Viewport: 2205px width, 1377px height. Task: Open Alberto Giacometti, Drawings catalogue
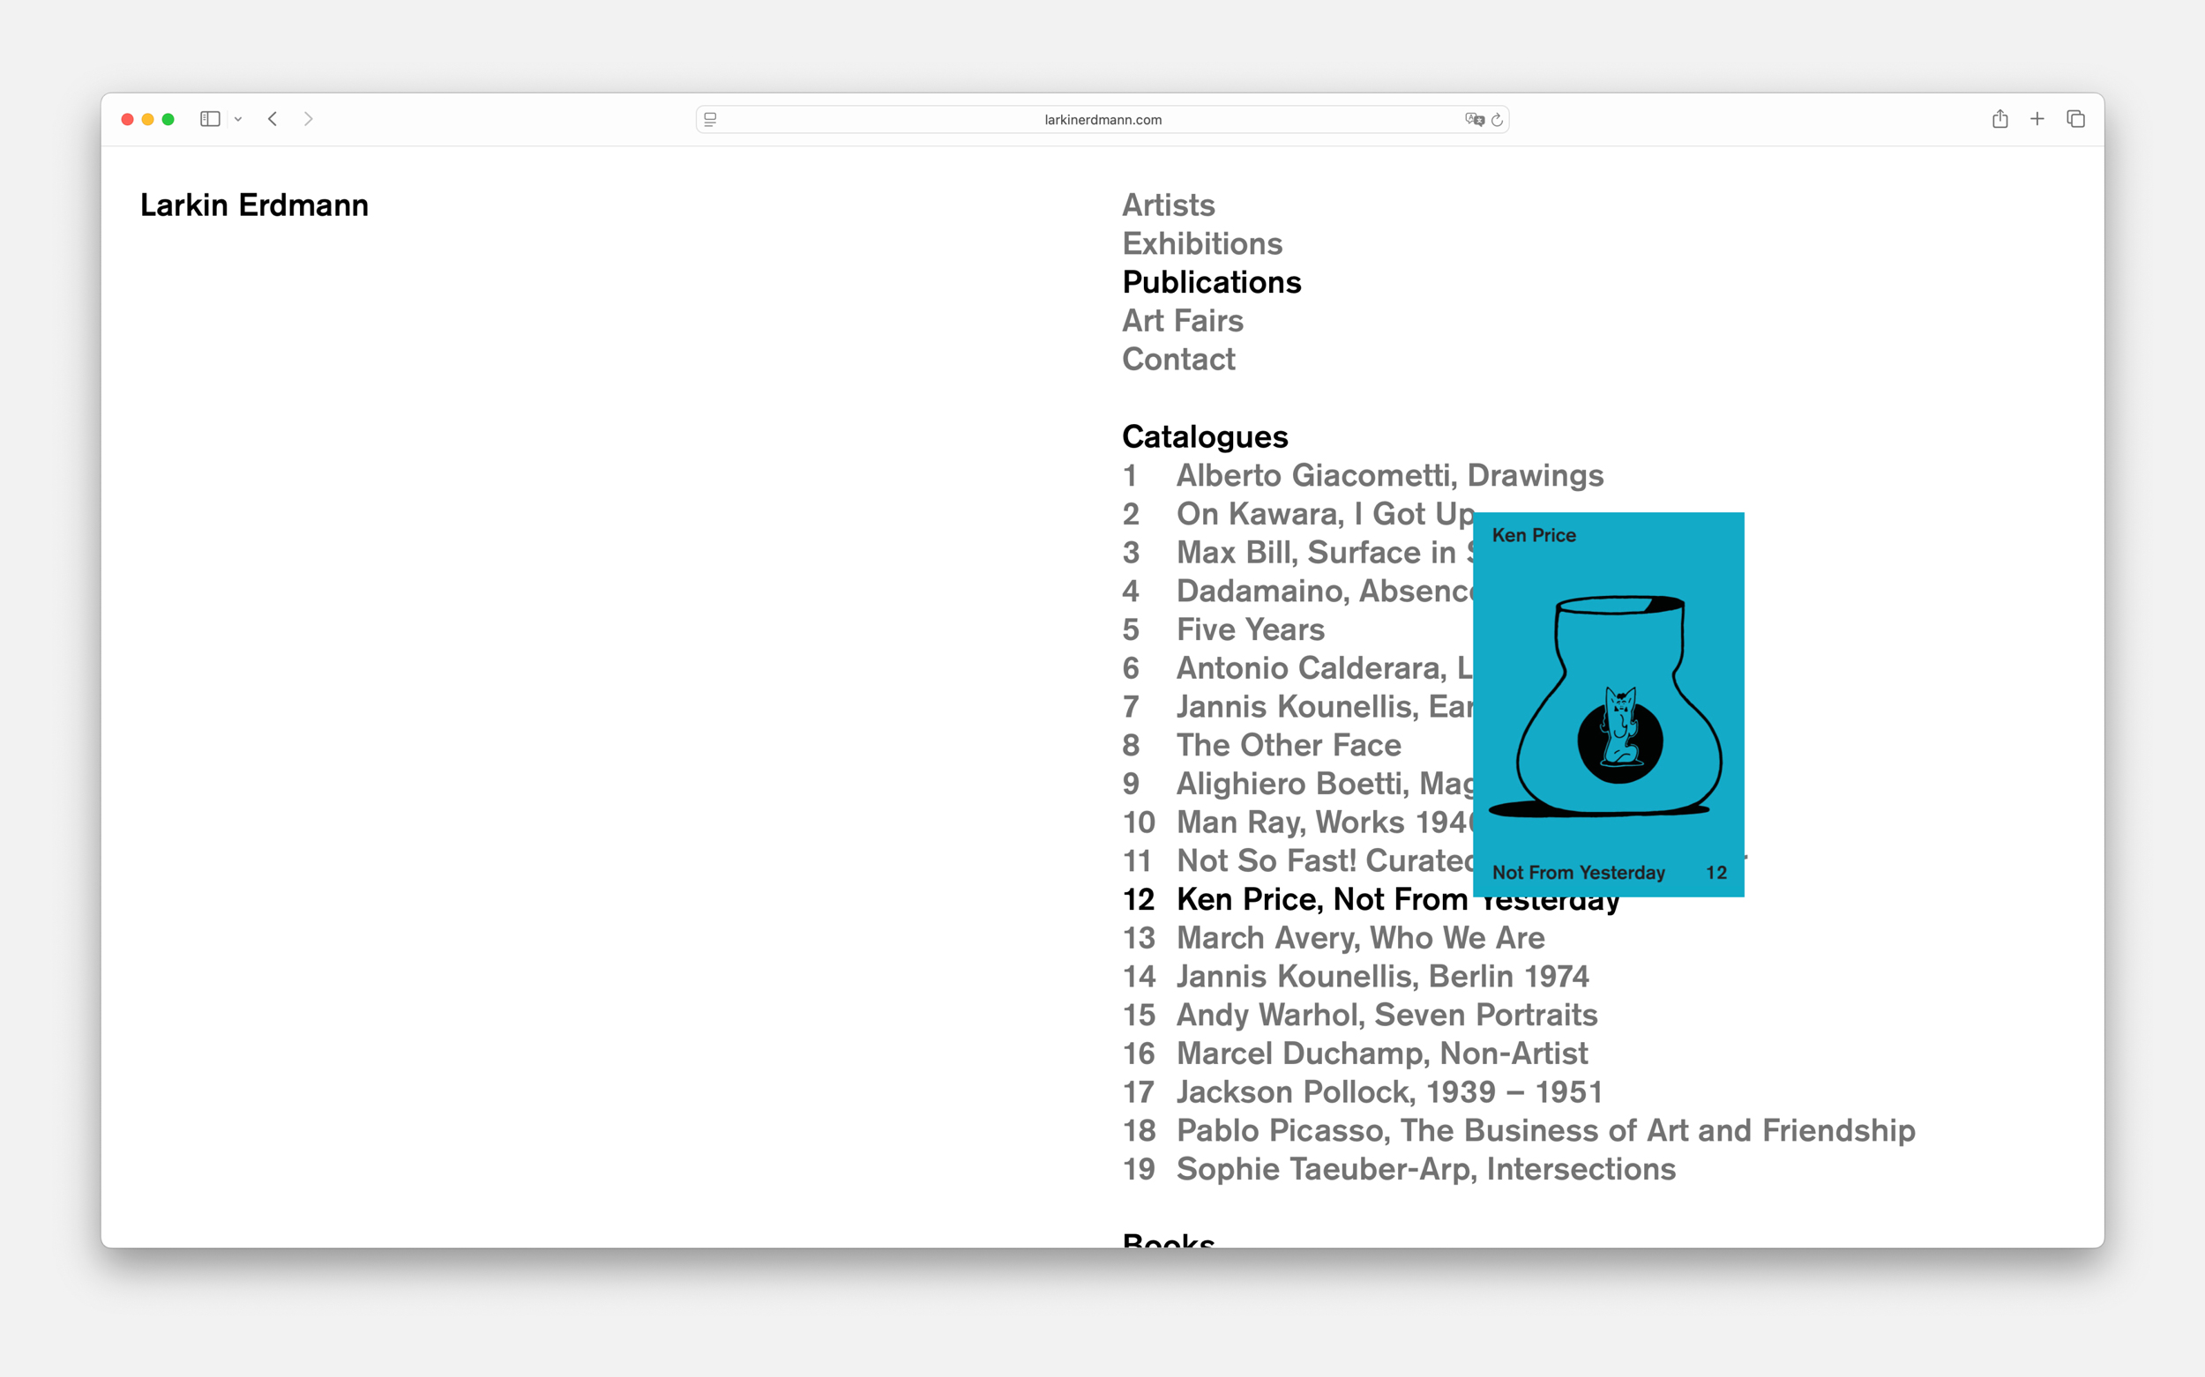click(1388, 475)
